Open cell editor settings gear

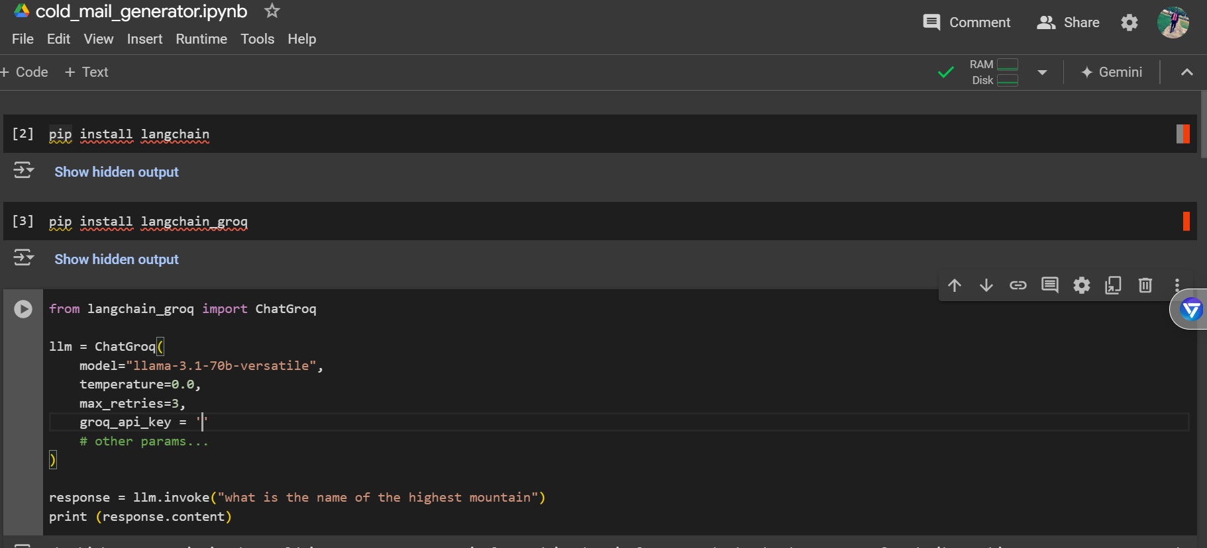(1082, 285)
